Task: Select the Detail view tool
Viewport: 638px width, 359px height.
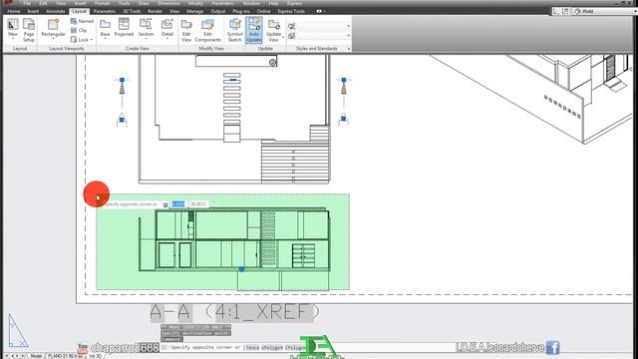Action: pyautogui.click(x=167, y=27)
